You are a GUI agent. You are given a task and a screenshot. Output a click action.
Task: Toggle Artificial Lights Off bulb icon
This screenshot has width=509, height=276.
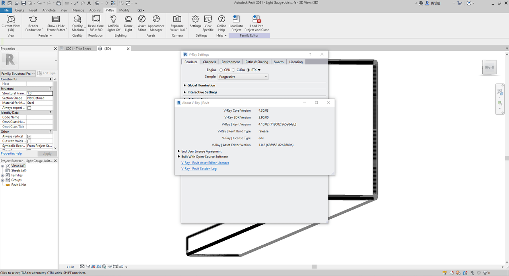[x=113, y=19]
